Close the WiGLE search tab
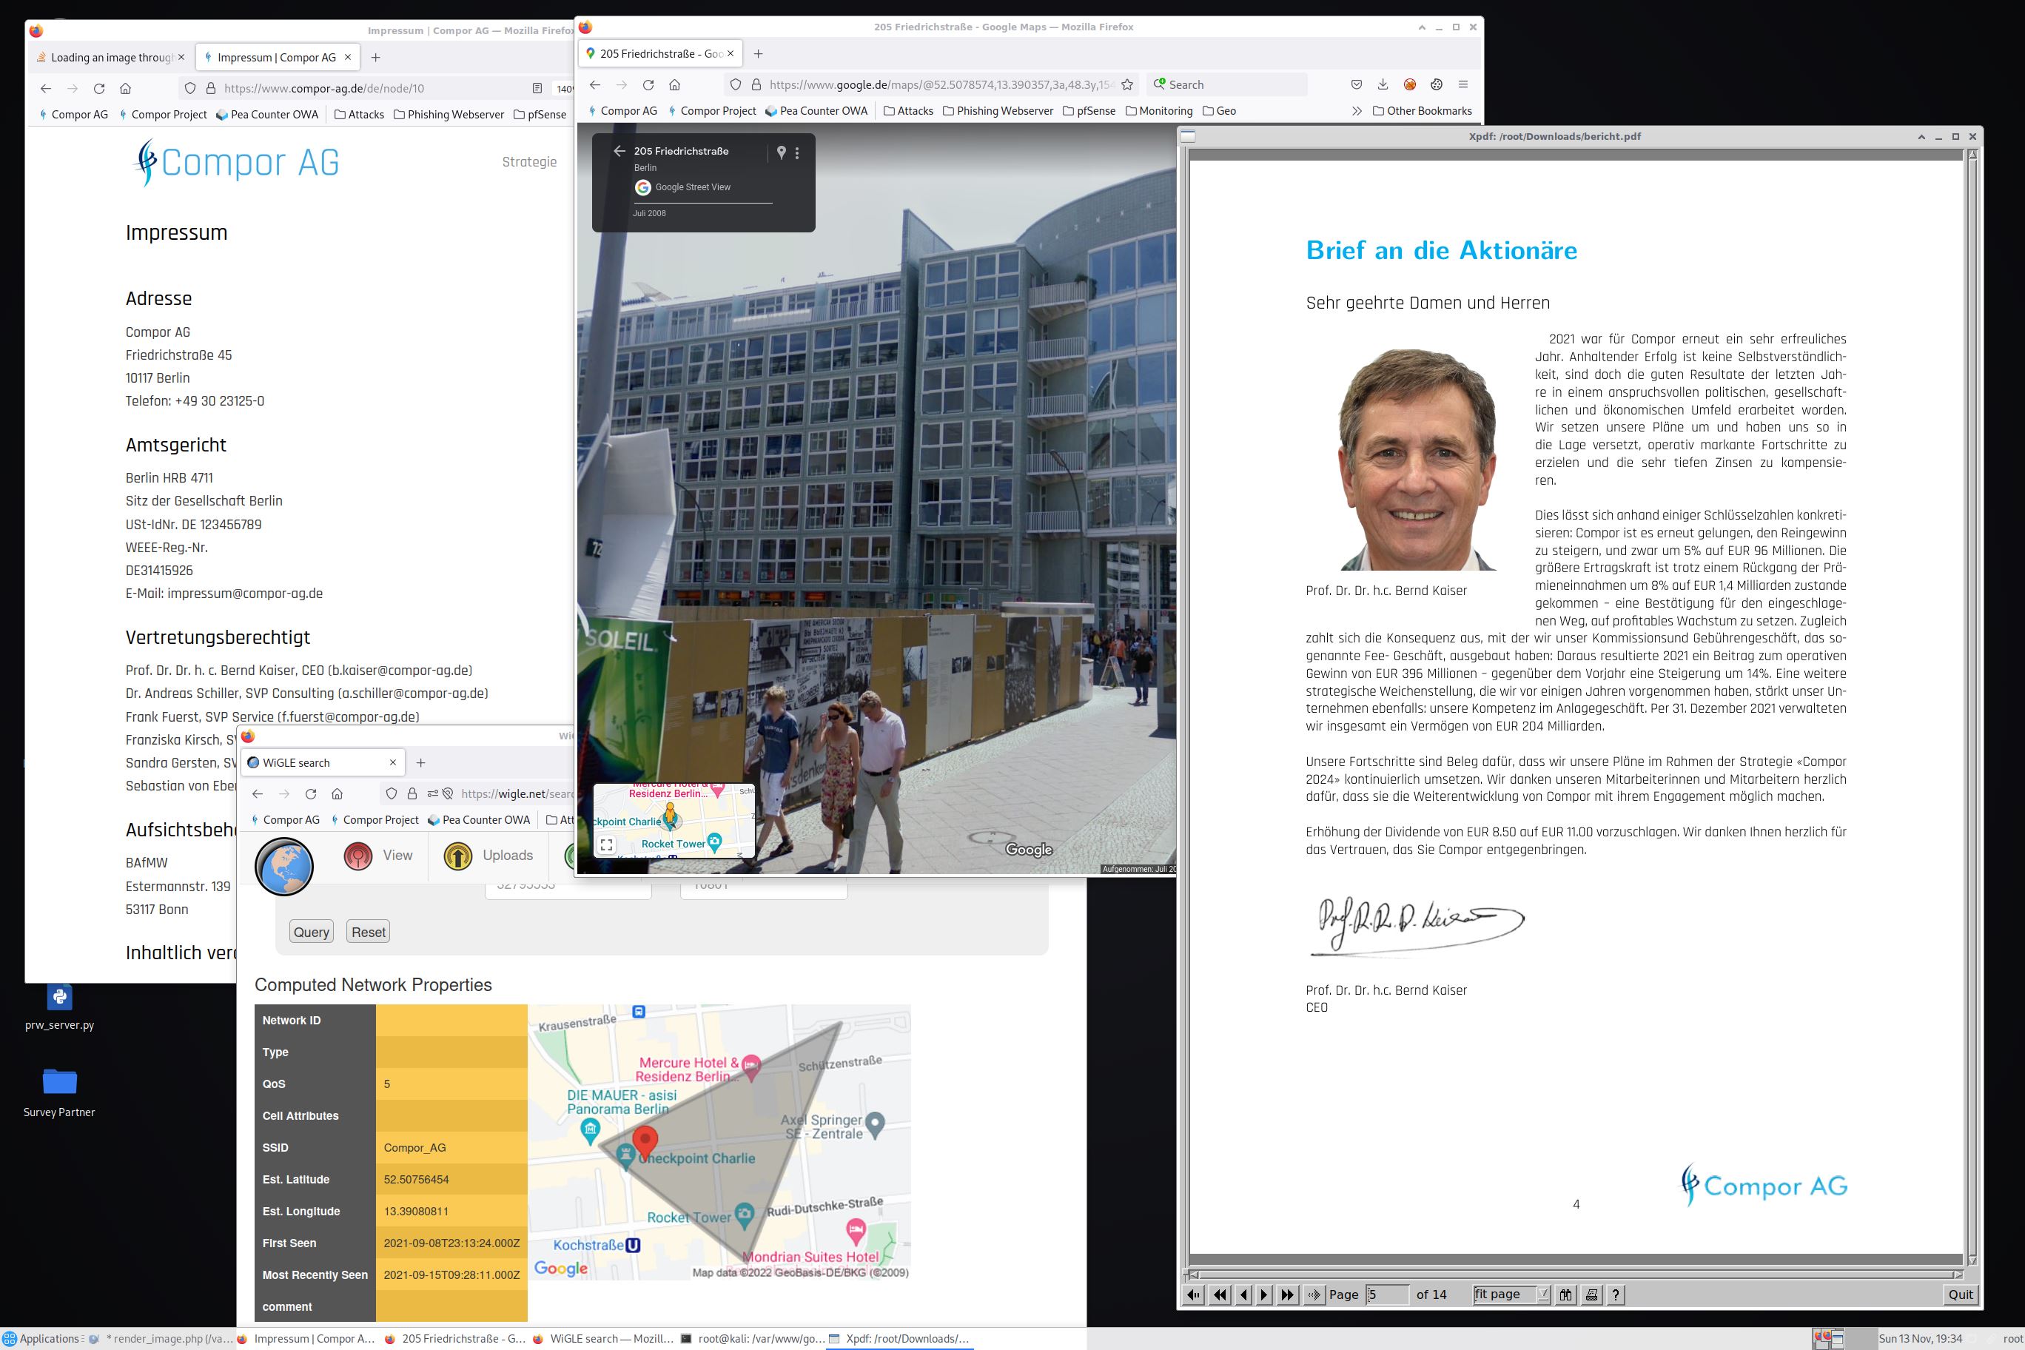Viewport: 2025px width, 1350px height. (x=392, y=763)
